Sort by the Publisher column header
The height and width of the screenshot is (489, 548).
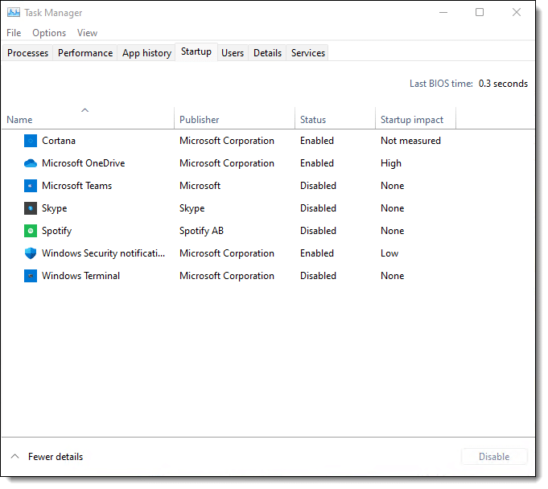pyautogui.click(x=234, y=118)
